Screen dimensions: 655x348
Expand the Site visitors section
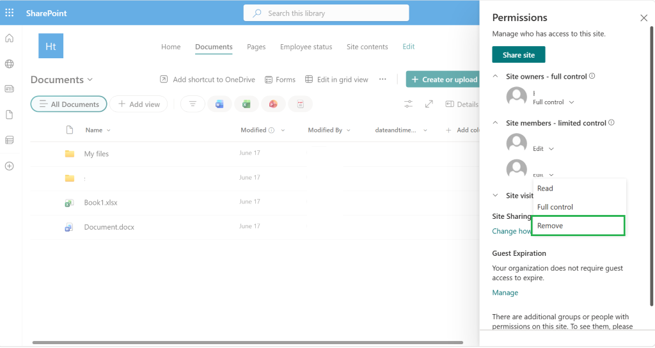click(496, 195)
